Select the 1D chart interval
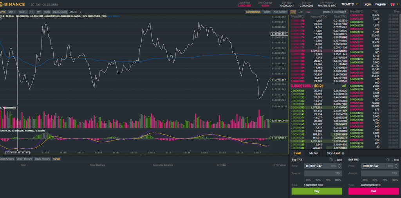The height and width of the screenshot is (198, 401). pos(32,12)
